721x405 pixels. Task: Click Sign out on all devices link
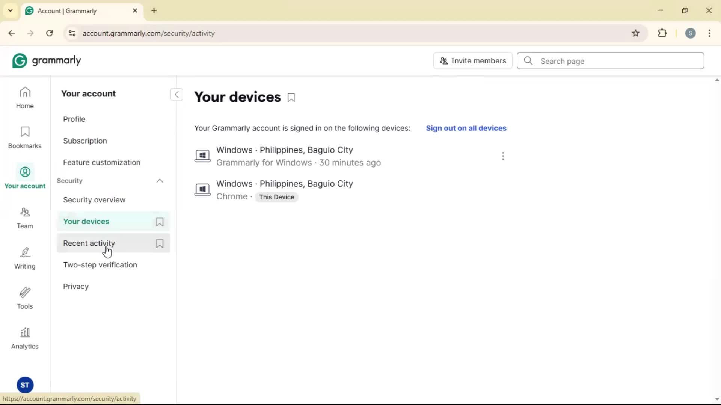point(466,128)
